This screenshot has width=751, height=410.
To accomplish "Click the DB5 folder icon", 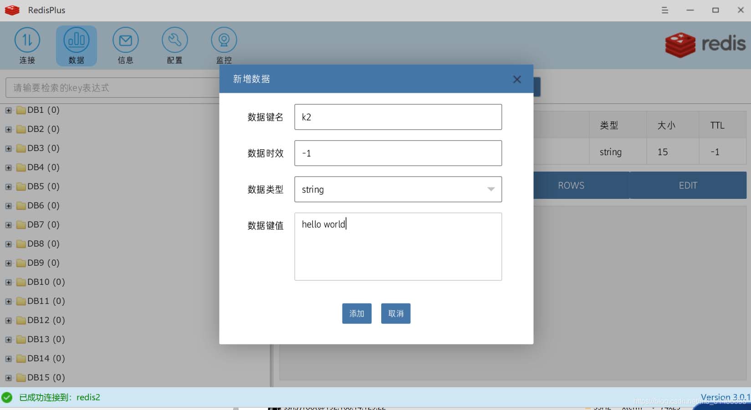I will (21, 187).
